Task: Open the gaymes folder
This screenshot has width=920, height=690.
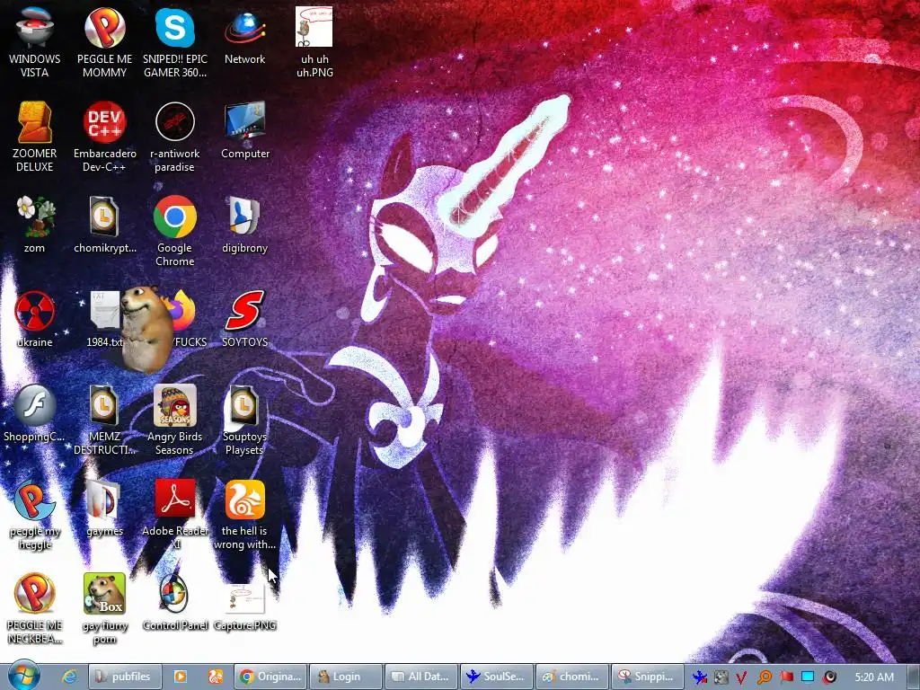Action: pyautogui.click(x=104, y=509)
